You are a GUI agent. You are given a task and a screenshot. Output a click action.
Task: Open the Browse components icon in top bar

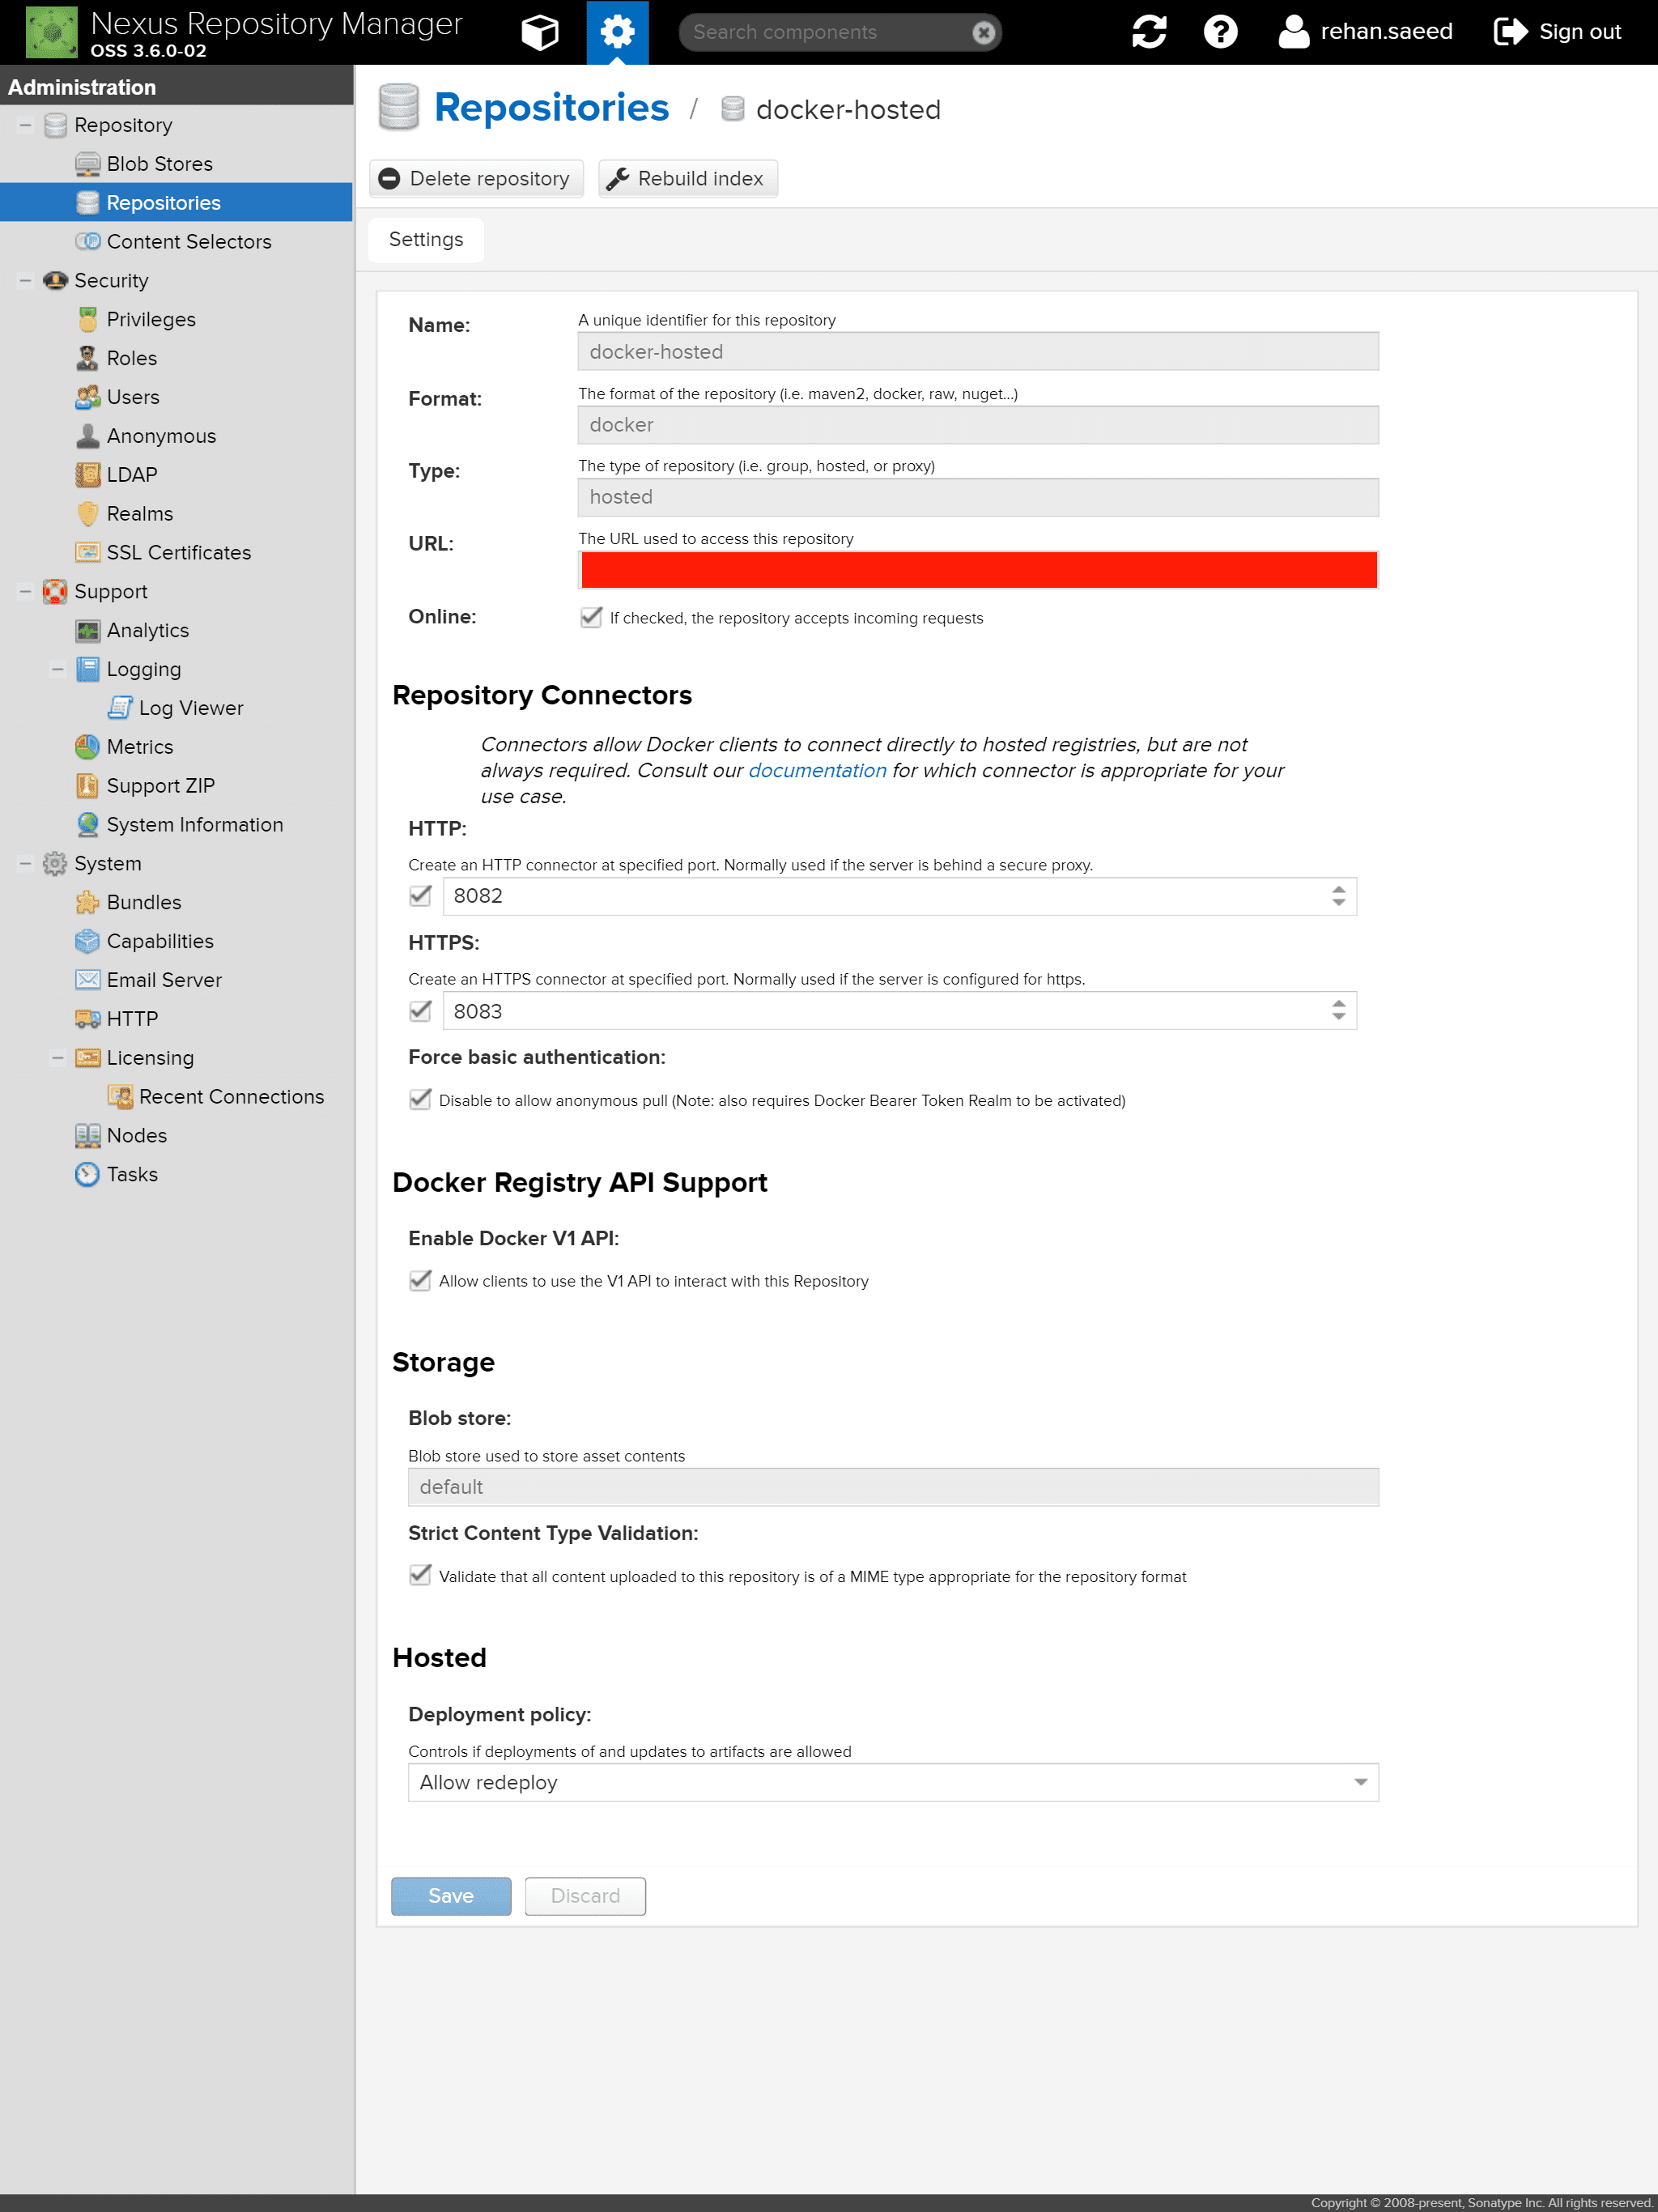pyautogui.click(x=541, y=31)
